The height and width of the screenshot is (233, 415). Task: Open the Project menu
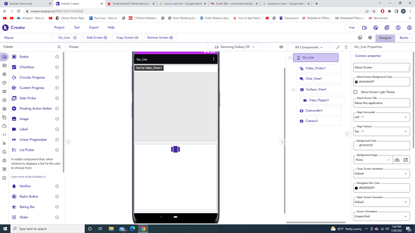[59, 28]
